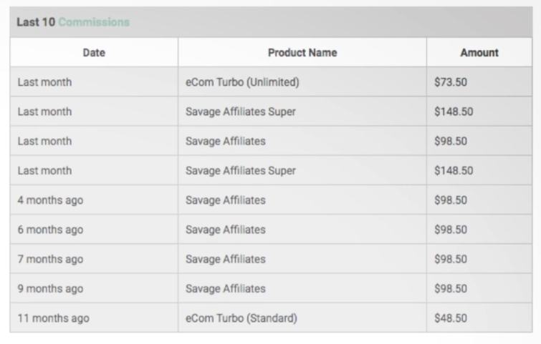
Task: Select Savage Affiliates in 9 months ago row
Action: tap(225, 288)
